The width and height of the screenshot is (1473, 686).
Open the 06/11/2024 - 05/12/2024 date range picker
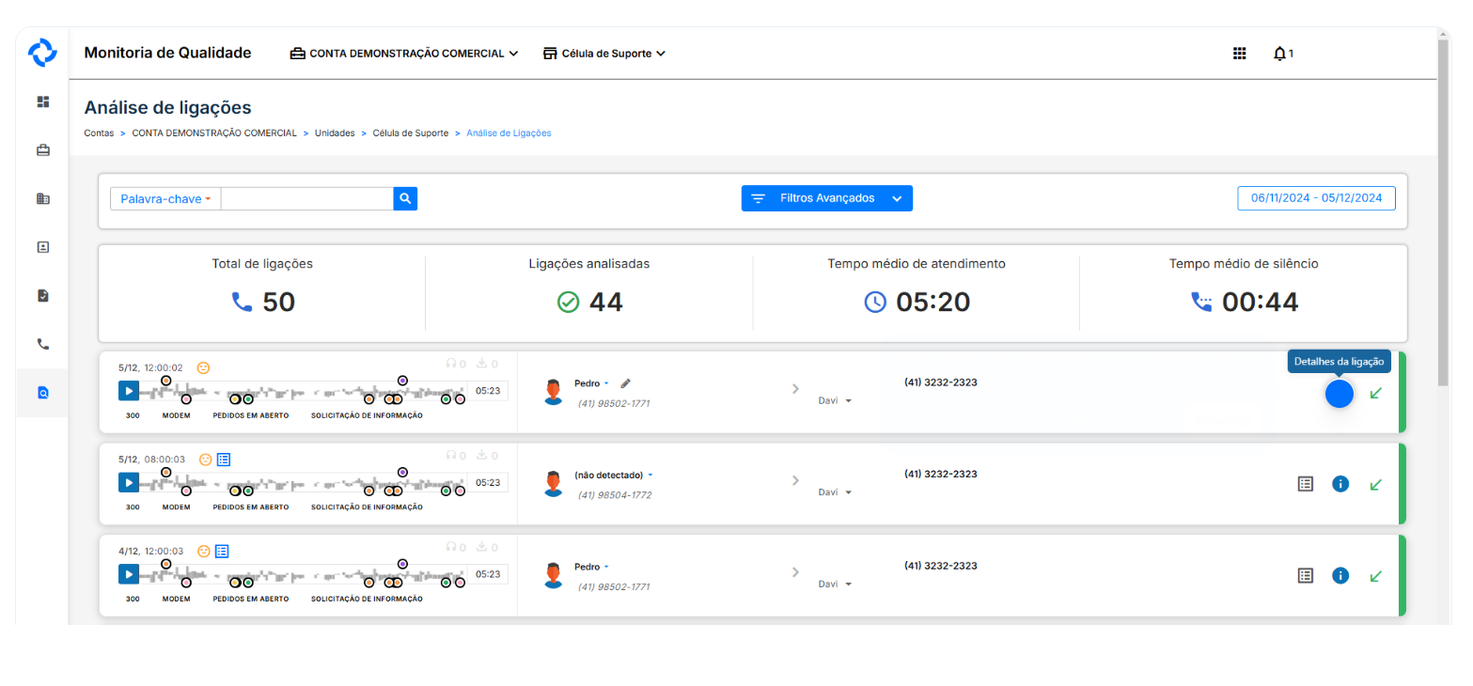coord(1316,198)
